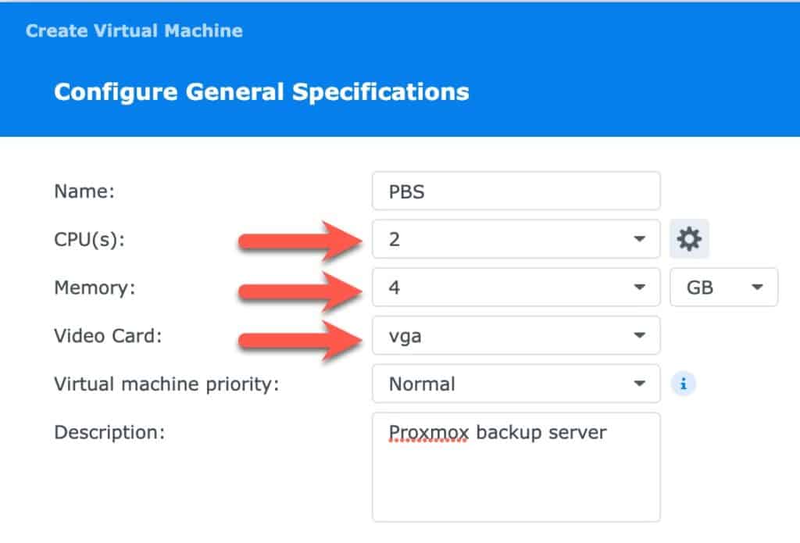Open the Memory combo box showing 4
The width and height of the screenshot is (800, 543).
(516, 288)
